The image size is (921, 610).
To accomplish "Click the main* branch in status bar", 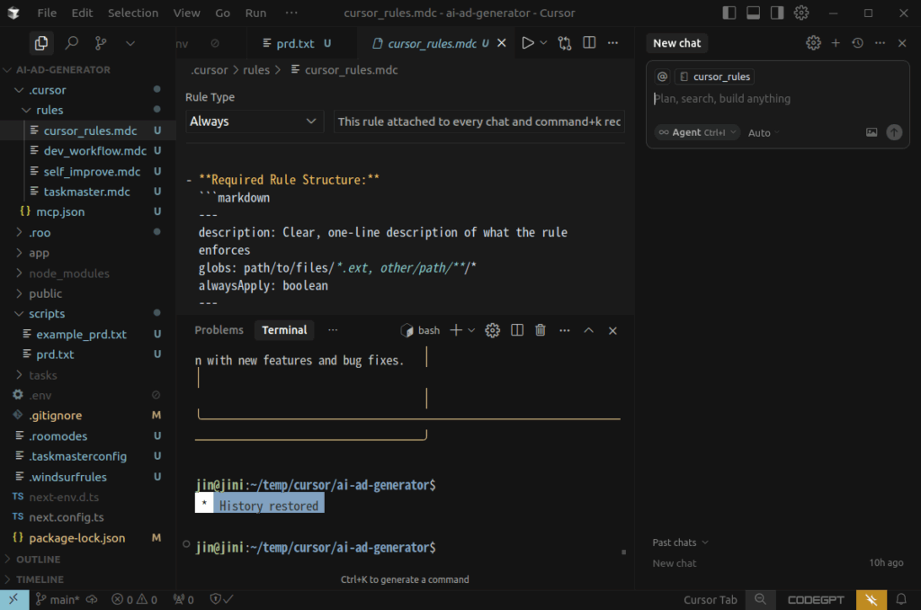I will (x=58, y=599).
